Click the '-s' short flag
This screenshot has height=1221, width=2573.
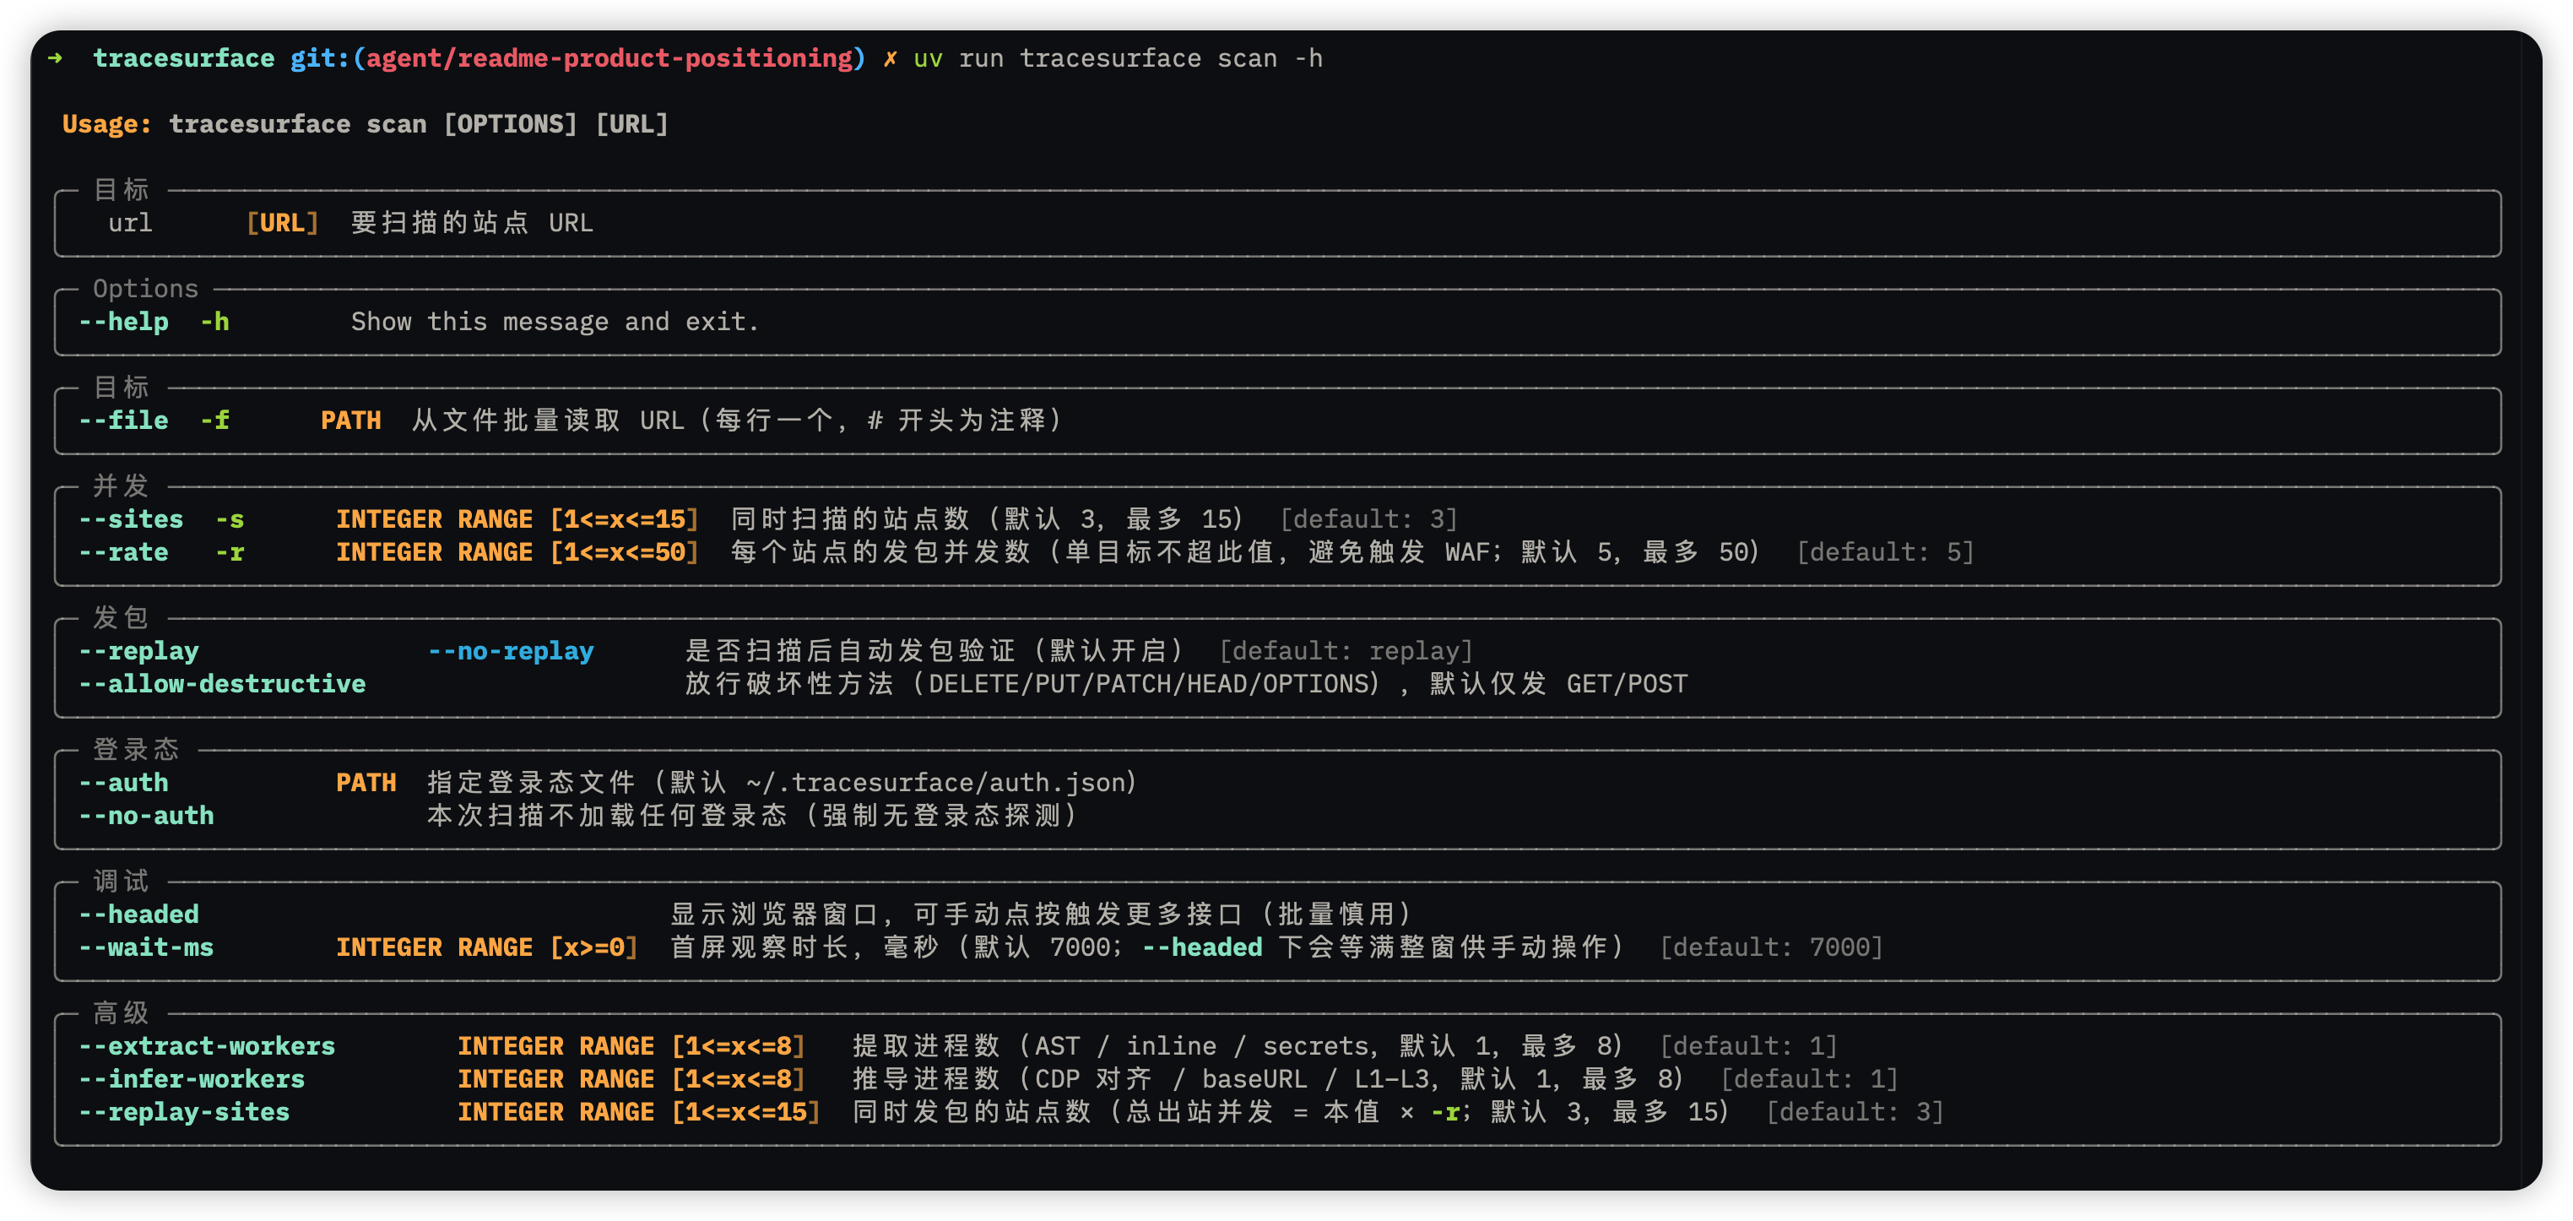coord(230,519)
